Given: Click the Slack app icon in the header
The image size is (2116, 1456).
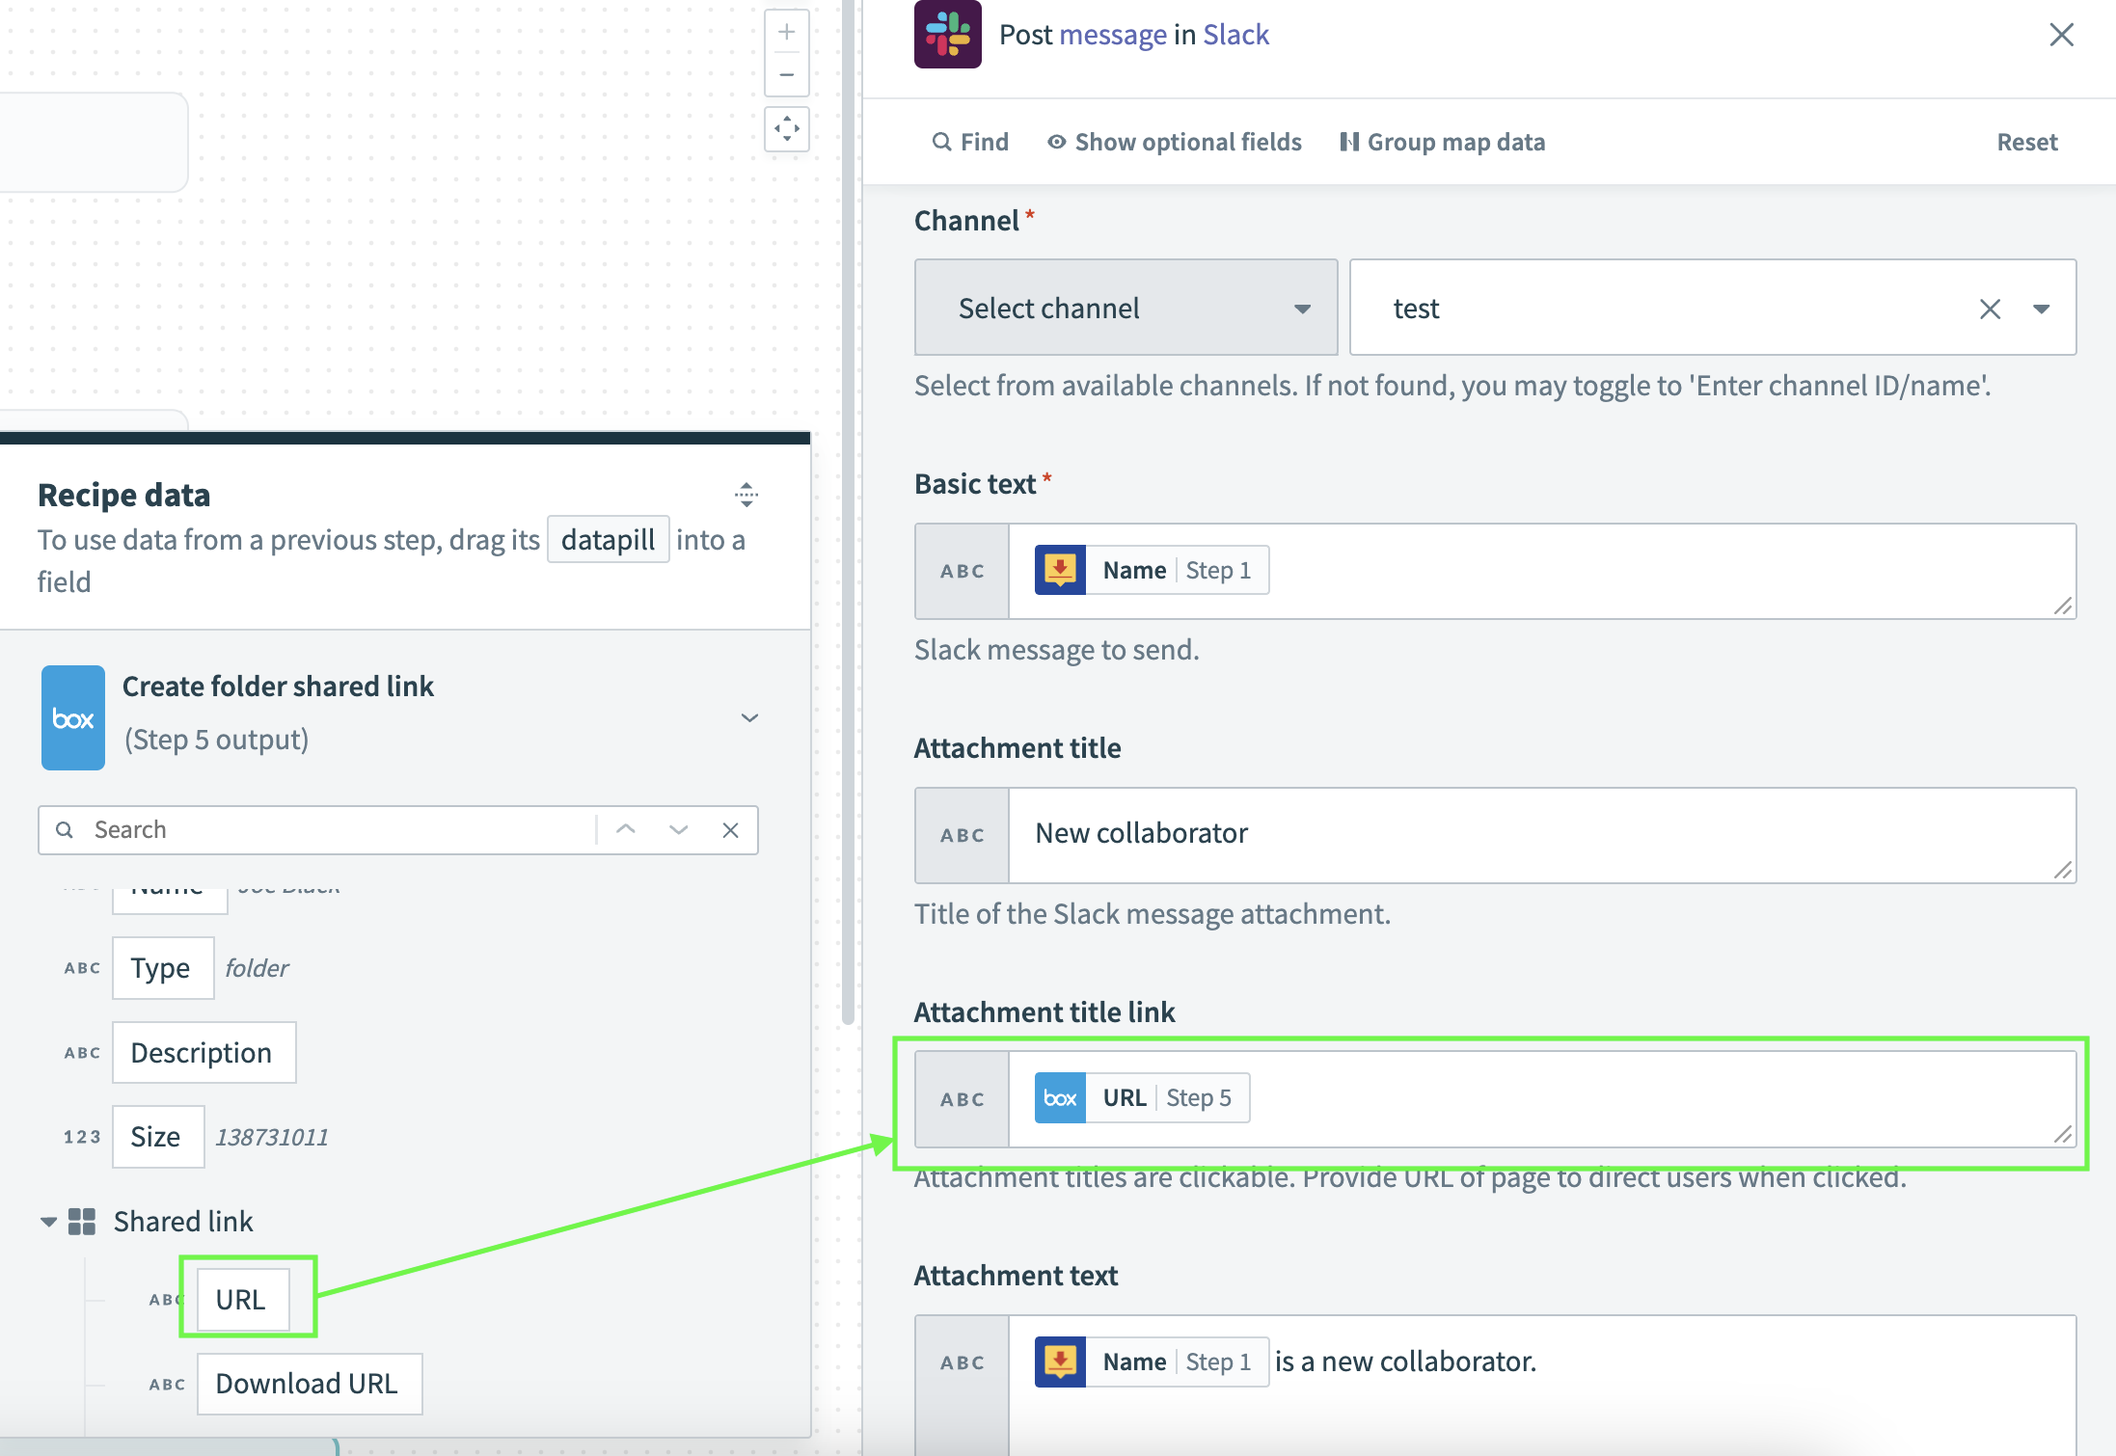Looking at the screenshot, I should [948, 35].
